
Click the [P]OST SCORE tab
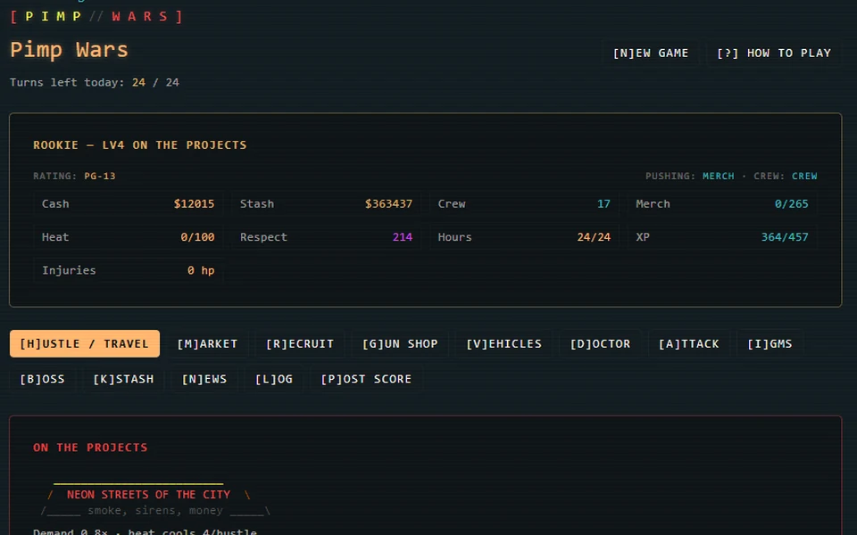tap(366, 379)
